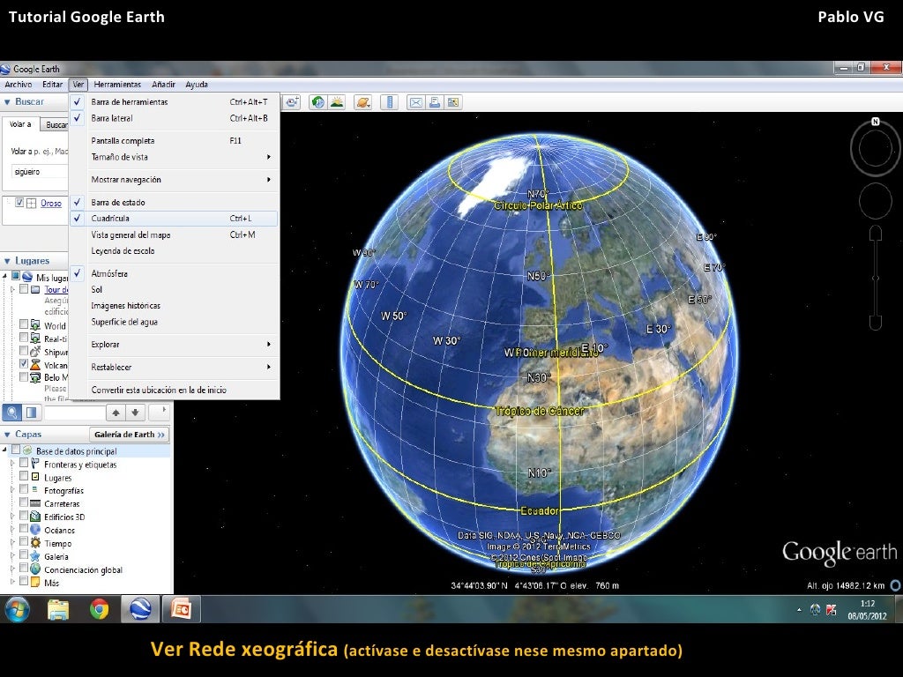Choose Imágenes históricas menu item

(x=174, y=306)
